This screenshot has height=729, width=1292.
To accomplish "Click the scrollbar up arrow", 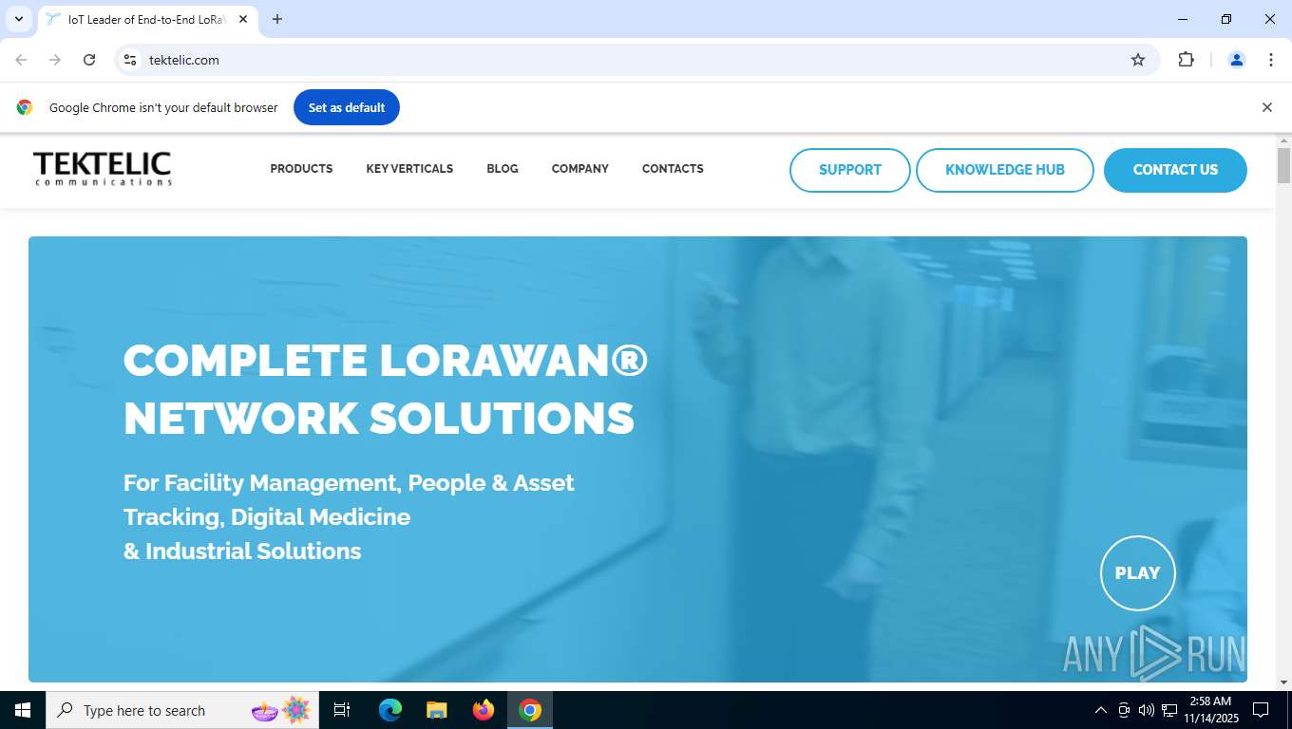I will click(x=1283, y=140).
